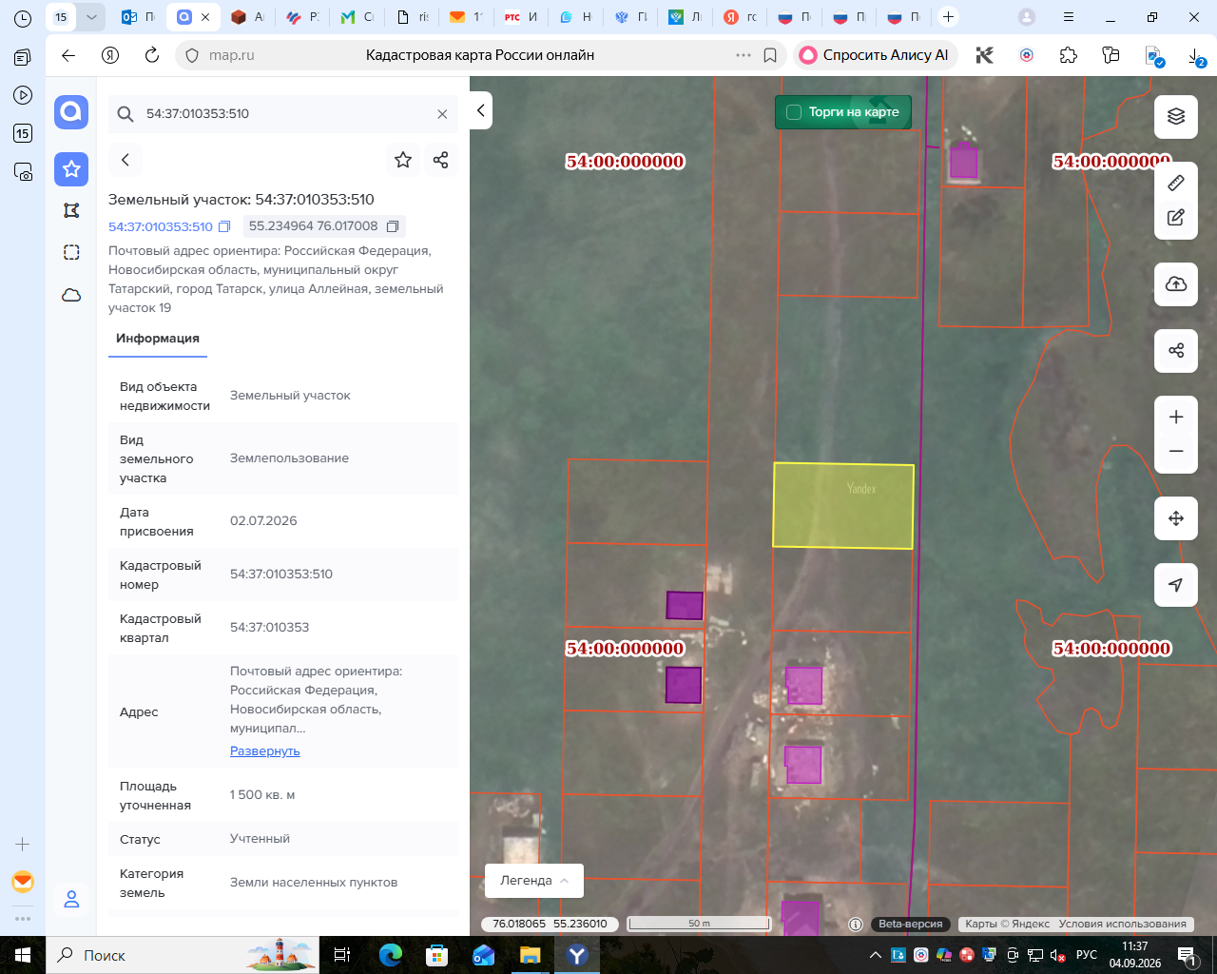1217x974 pixels.
Task: Open the map layers button
Action: (x=1176, y=117)
